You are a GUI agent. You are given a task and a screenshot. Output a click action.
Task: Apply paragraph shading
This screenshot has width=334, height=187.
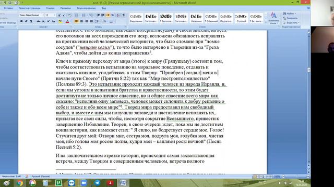(104, 21)
